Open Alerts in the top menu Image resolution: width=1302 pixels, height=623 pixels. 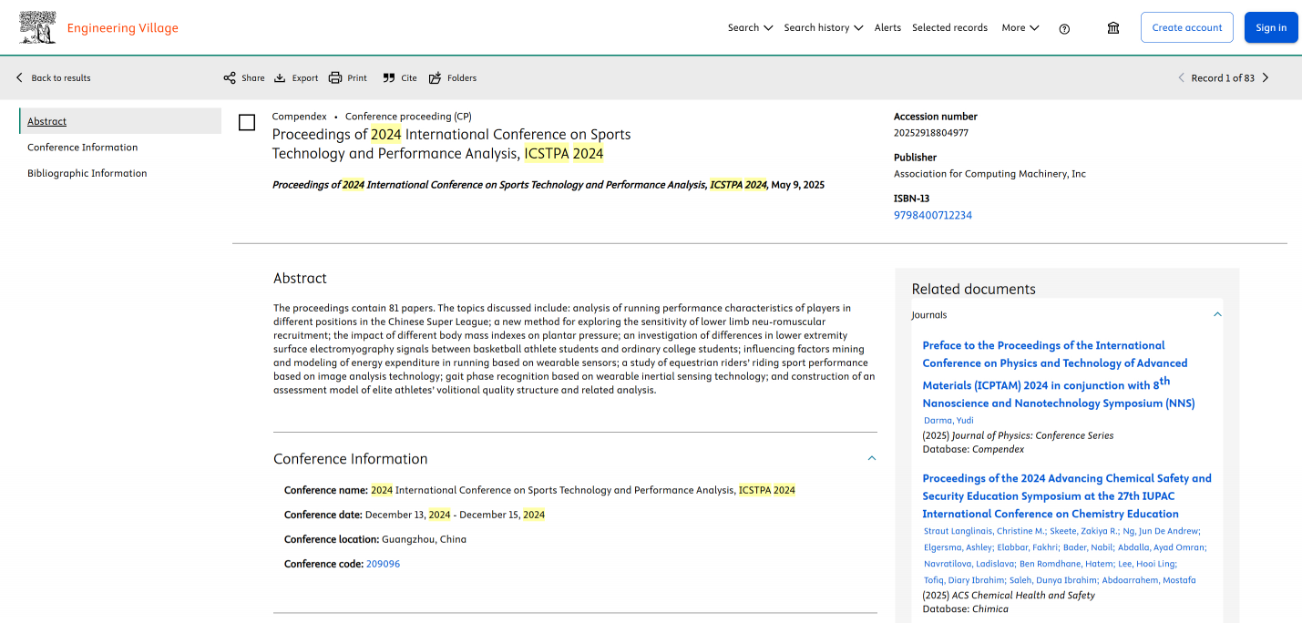pyautogui.click(x=887, y=28)
